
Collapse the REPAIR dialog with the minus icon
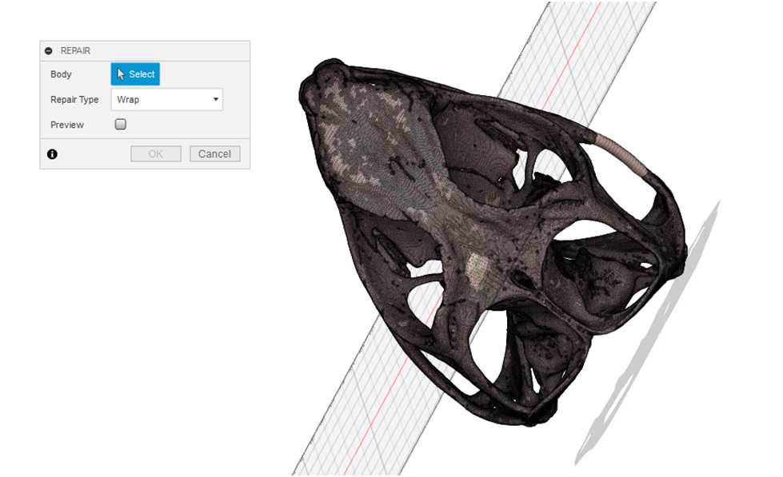point(49,51)
